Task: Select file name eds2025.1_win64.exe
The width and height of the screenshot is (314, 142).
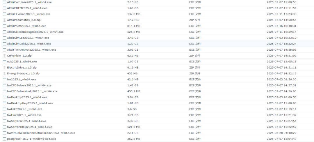Action: tap(22, 62)
